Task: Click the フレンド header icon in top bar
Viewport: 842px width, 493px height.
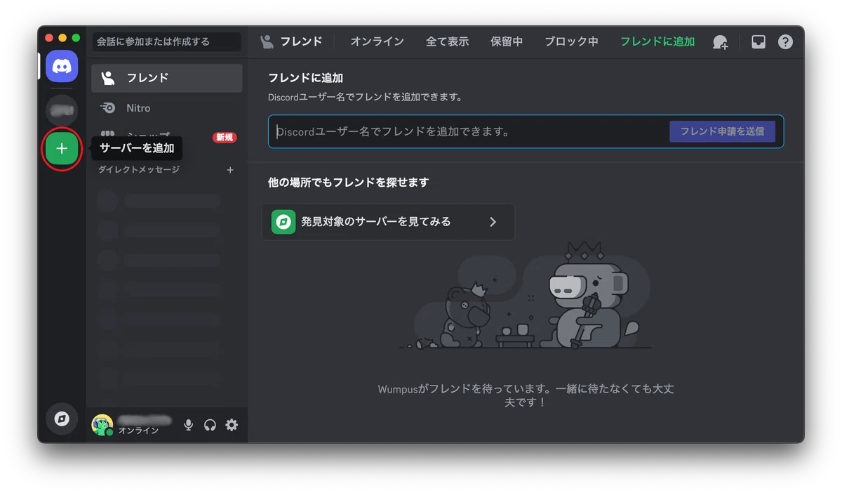Action: [267, 41]
